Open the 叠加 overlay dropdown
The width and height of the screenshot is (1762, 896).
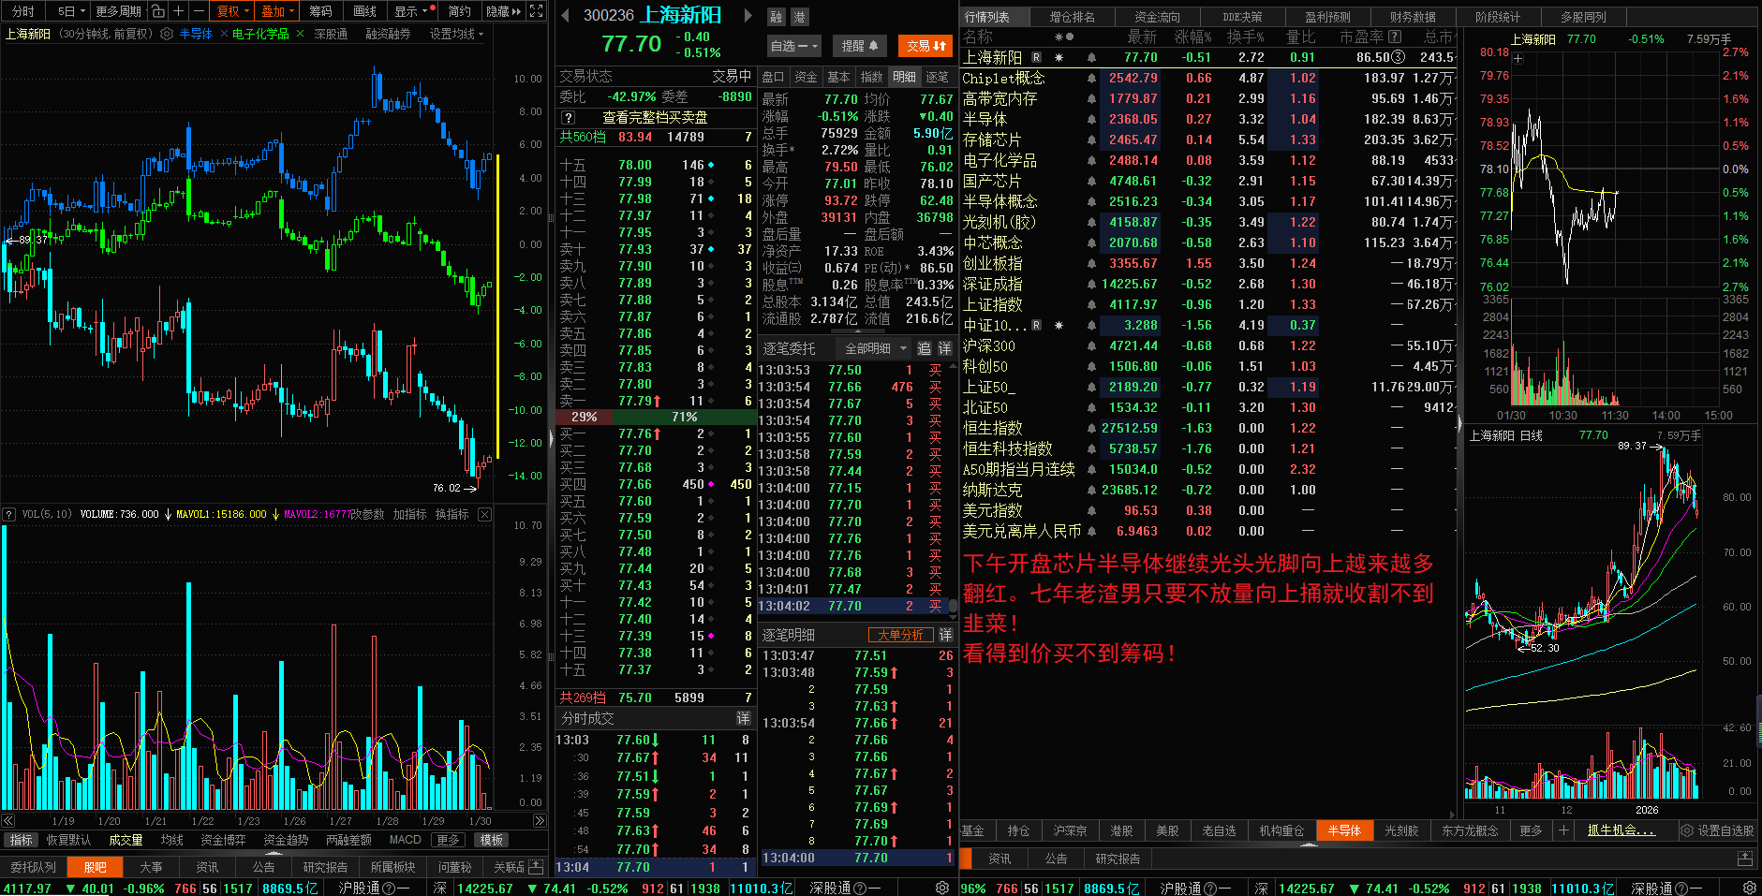277,11
